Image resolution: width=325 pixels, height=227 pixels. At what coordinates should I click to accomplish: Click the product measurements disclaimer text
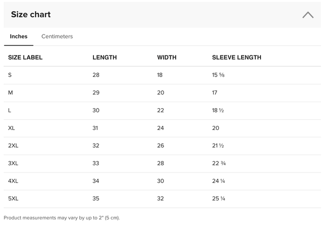click(x=62, y=218)
